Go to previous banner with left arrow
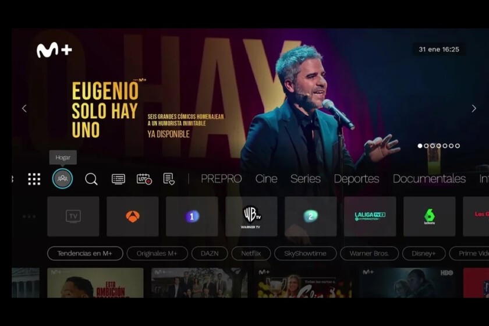The image size is (489, 326). [x=24, y=108]
